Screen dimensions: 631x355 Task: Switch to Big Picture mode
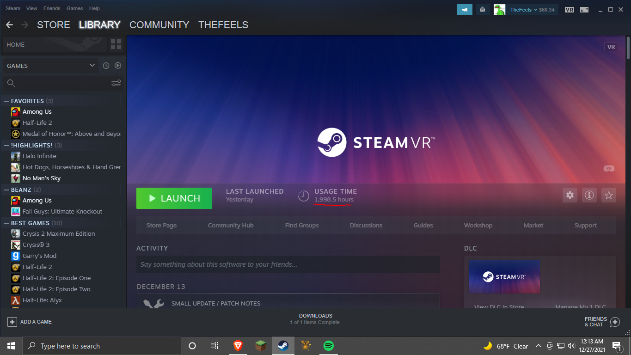(584, 10)
